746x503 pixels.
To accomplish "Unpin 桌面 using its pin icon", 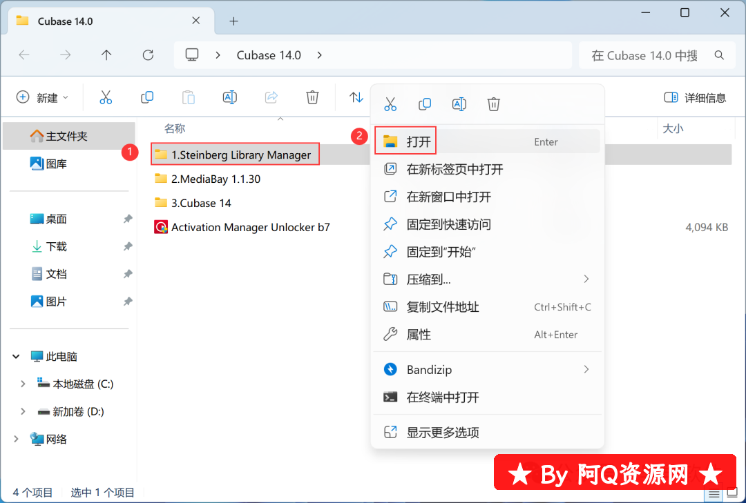I will 128,219.
